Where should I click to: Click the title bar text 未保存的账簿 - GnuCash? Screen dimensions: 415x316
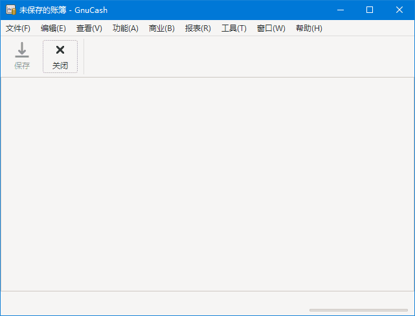point(63,10)
